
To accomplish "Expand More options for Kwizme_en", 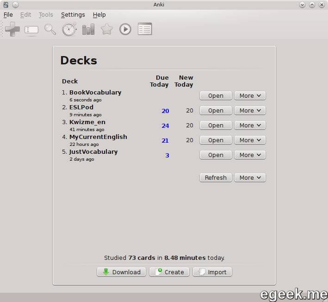I will point(250,125).
